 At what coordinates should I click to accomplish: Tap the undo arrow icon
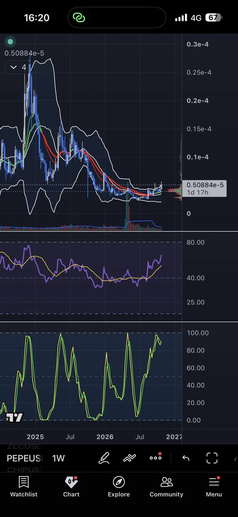pyautogui.click(x=186, y=458)
